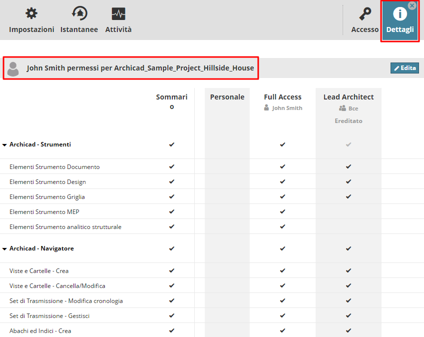Collapse the Archicad - Navigatore section
The width and height of the screenshot is (424, 337).
tap(4, 249)
